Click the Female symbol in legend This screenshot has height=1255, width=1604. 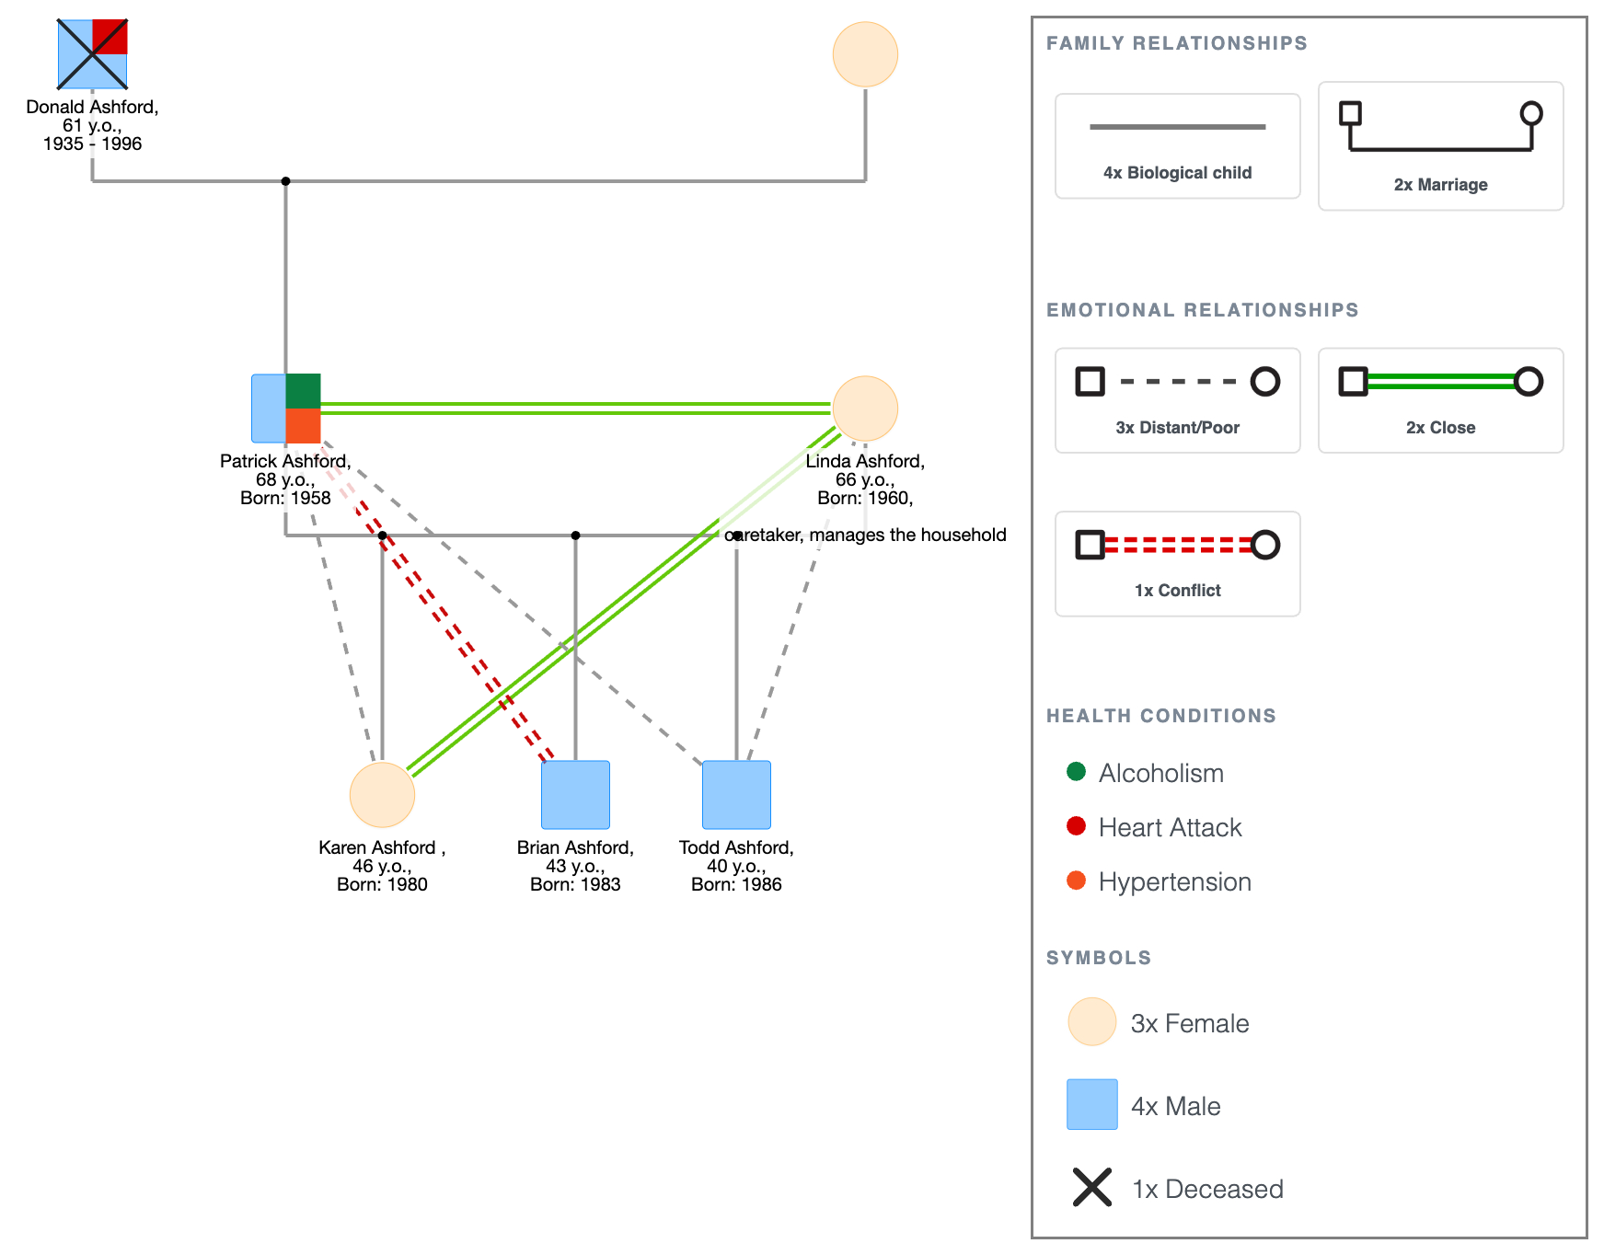(1092, 1021)
